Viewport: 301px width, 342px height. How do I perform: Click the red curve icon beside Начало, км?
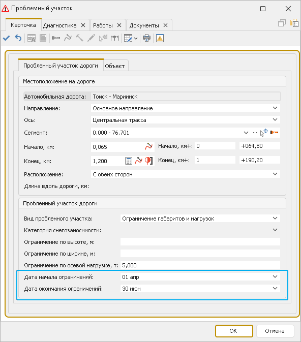click(x=148, y=146)
